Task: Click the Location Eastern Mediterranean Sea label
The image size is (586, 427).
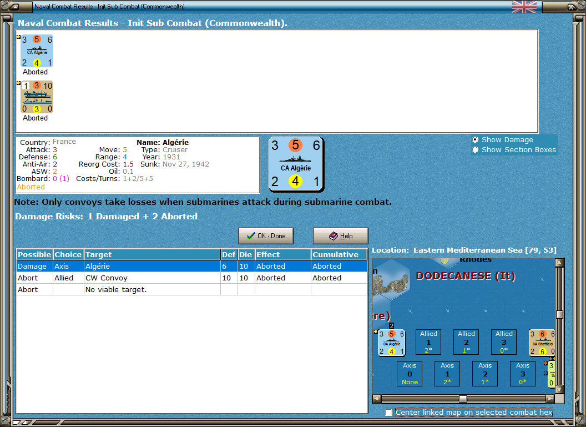Action: [464, 250]
